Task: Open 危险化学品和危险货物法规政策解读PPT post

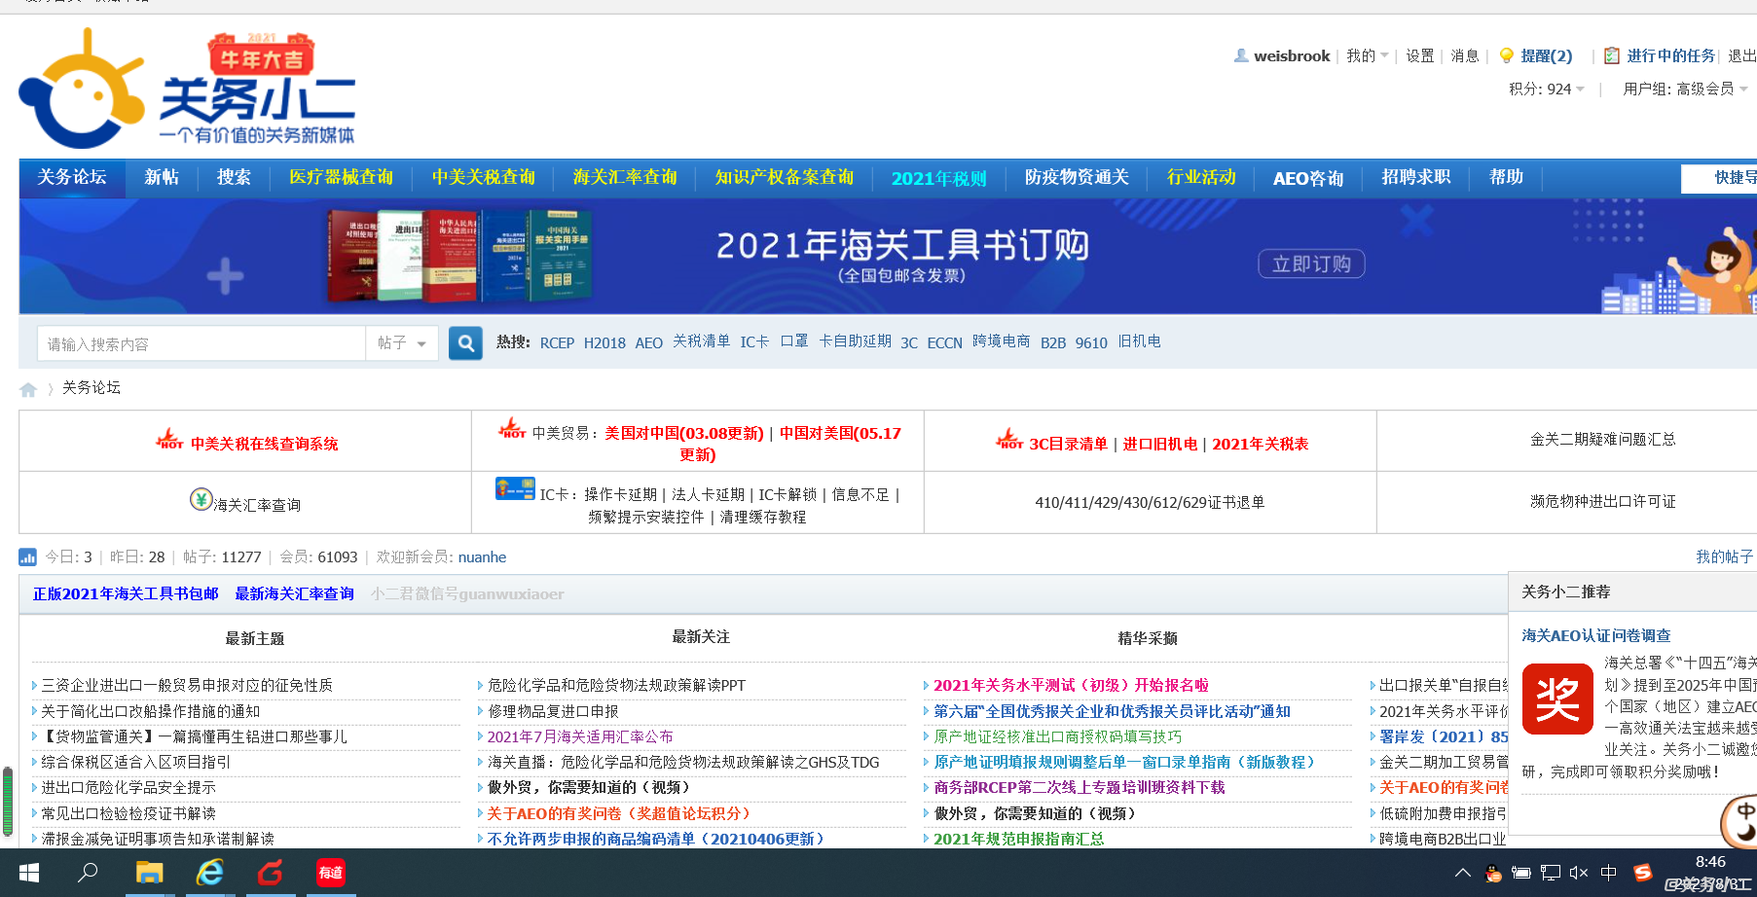Action: click(616, 685)
